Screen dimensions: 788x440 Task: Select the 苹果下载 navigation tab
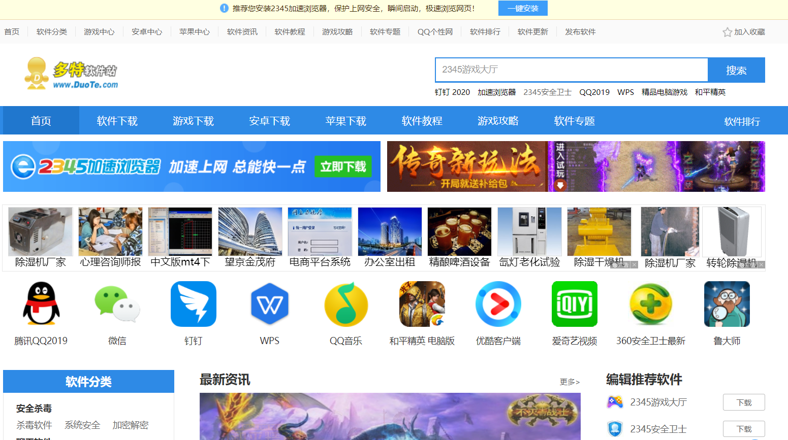tap(346, 121)
